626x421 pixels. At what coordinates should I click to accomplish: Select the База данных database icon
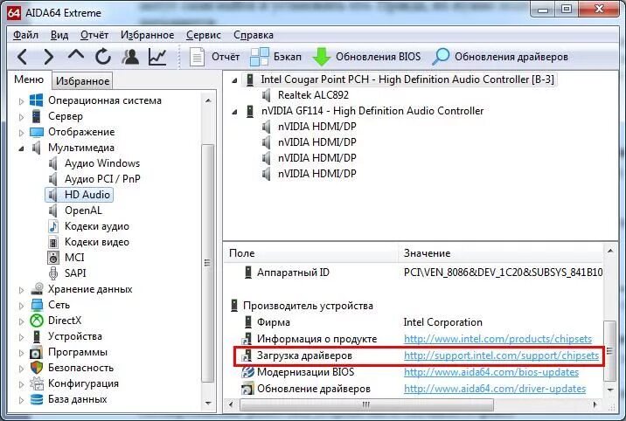click(37, 399)
